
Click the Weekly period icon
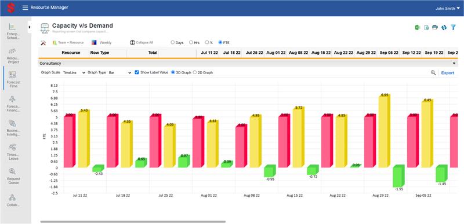(x=94, y=42)
